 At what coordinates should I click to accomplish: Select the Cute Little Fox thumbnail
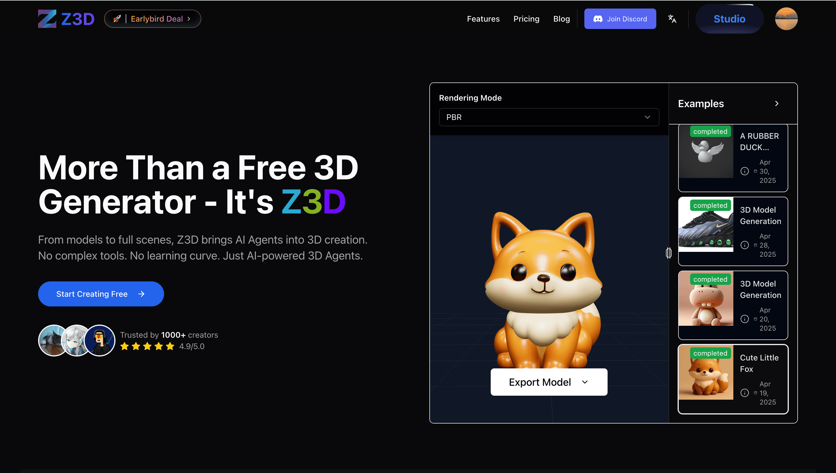point(706,373)
